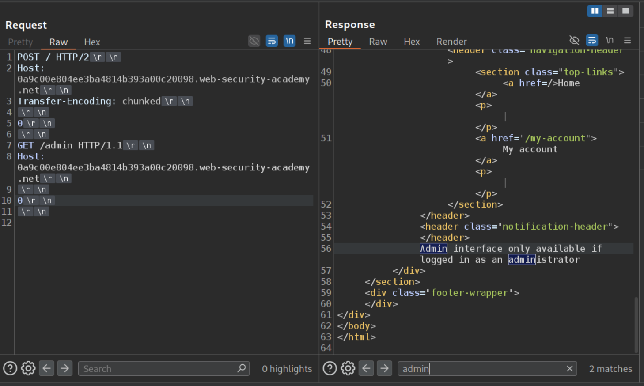The height and width of the screenshot is (386, 644).
Task: Open Response panel hamburger options menu
Action: tap(627, 41)
